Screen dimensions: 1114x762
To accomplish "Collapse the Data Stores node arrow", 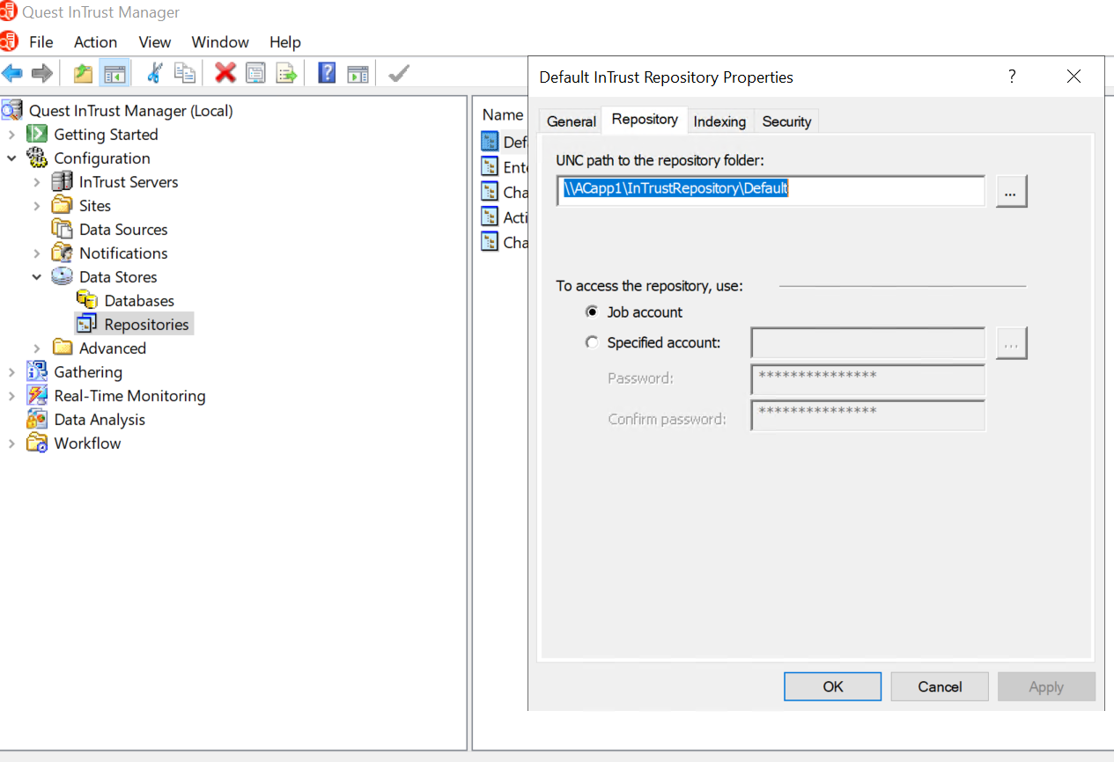I will point(37,277).
